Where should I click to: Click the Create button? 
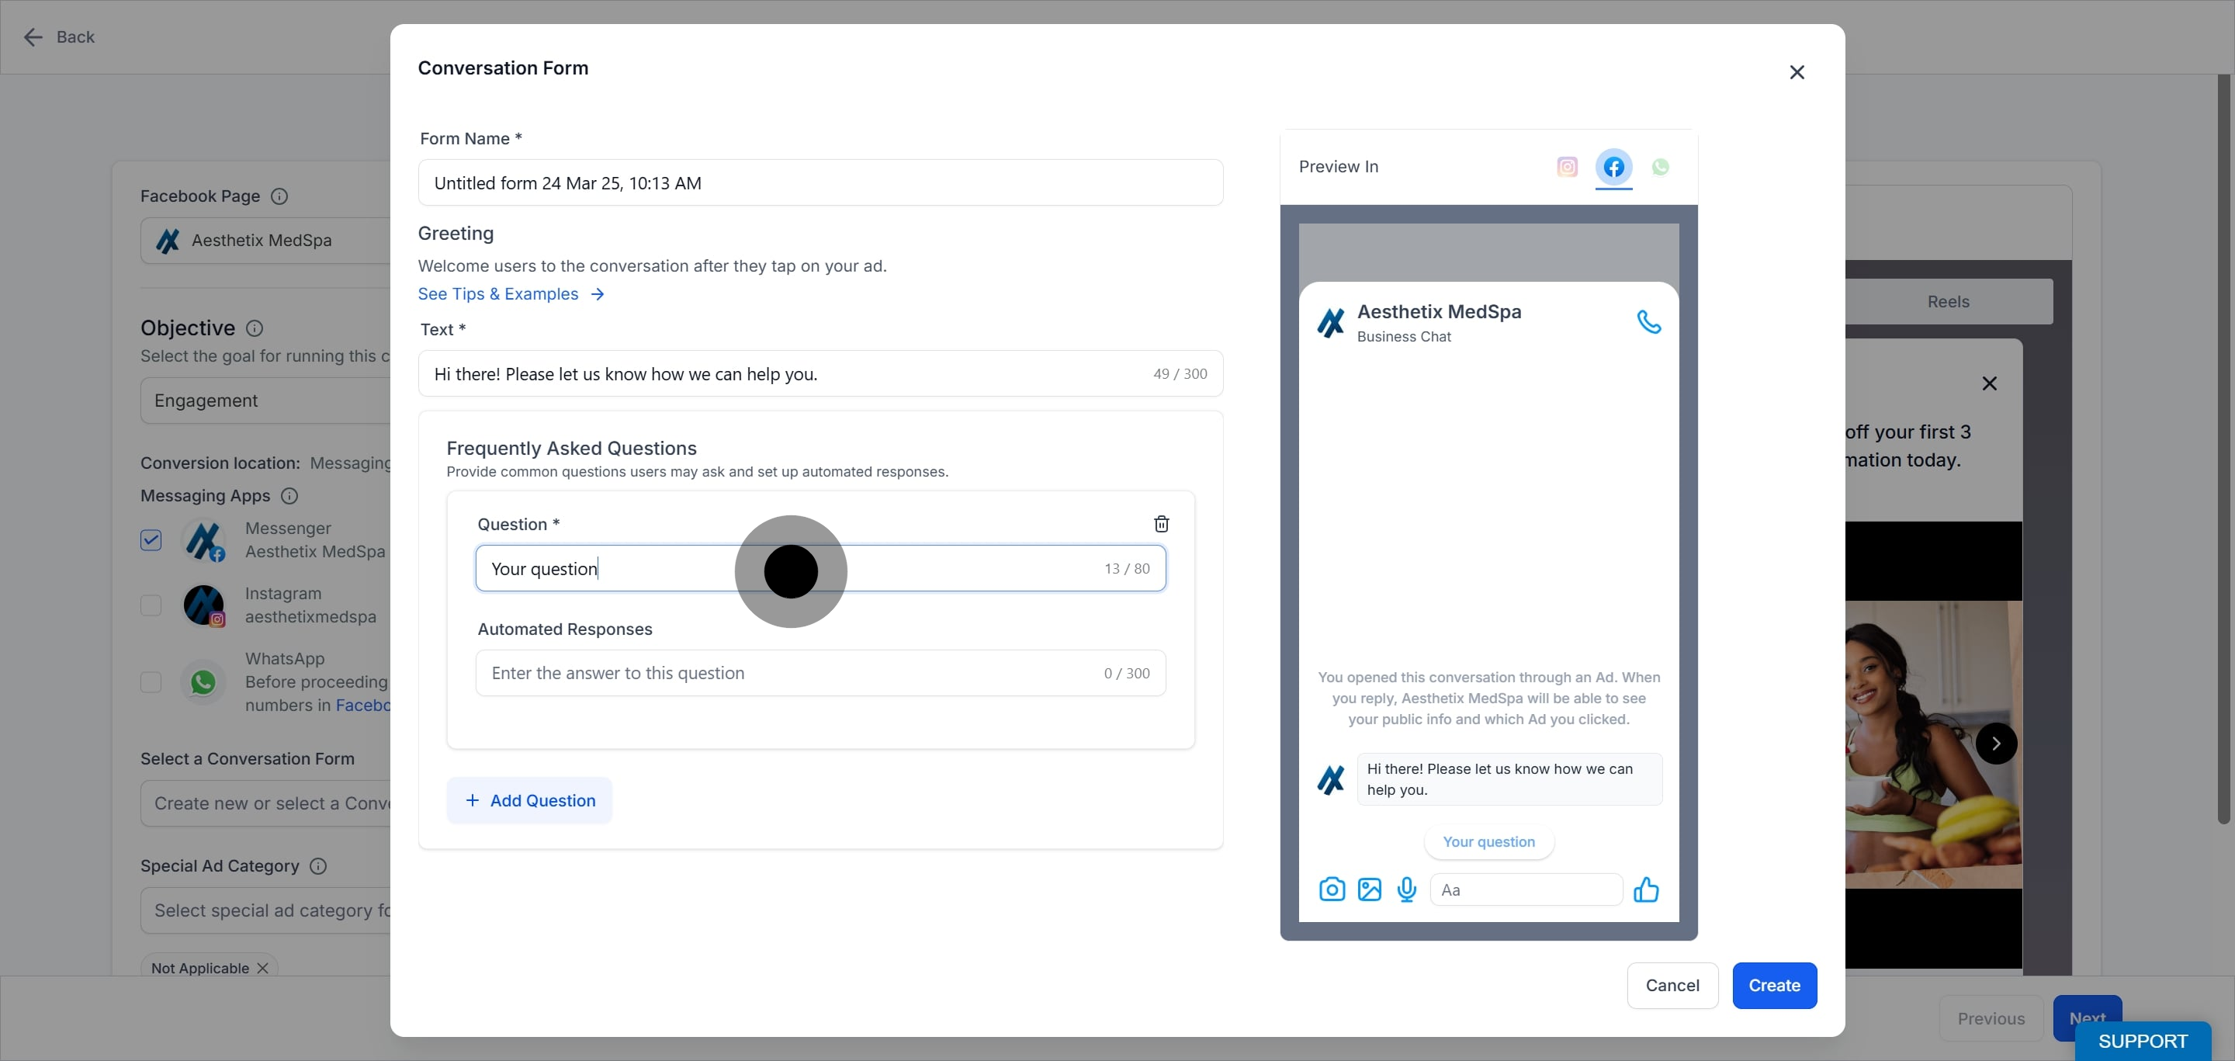point(1774,985)
